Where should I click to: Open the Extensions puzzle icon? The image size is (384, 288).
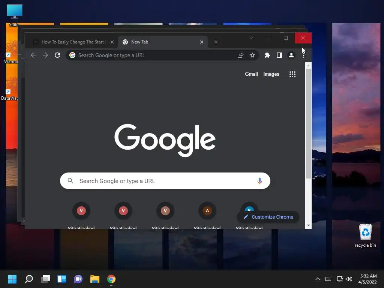[x=267, y=55]
